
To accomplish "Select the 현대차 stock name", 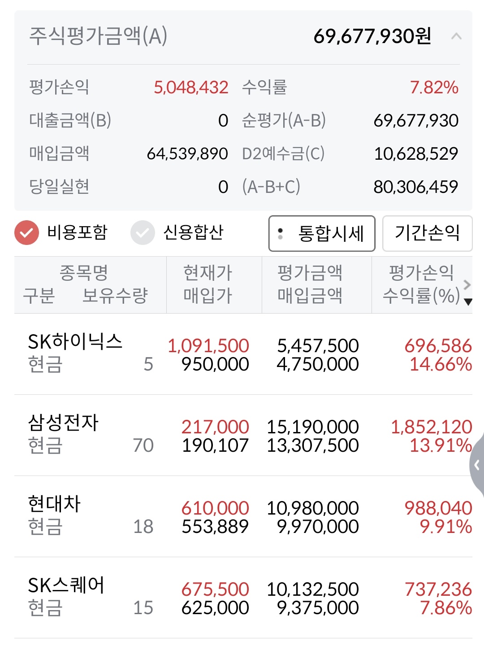I will tap(54, 504).
